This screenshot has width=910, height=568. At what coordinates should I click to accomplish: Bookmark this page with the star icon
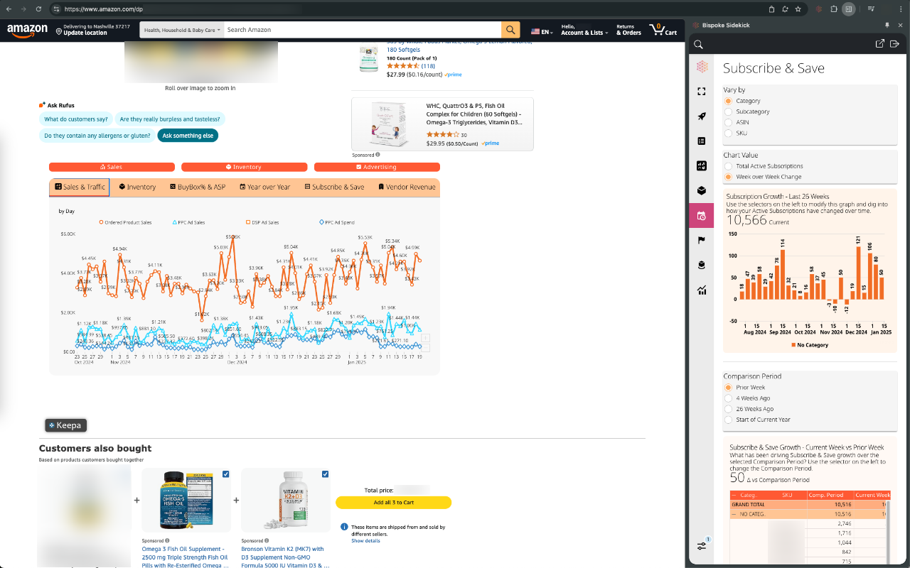(798, 9)
